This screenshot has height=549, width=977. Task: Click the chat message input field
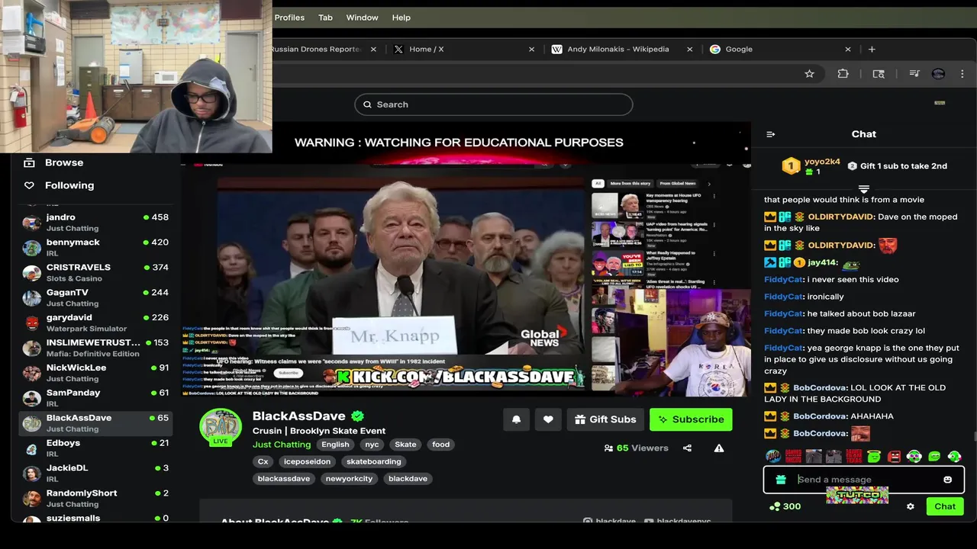pyautogui.click(x=864, y=480)
